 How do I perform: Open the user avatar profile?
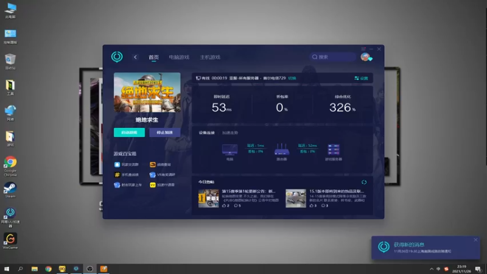tap(365, 57)
